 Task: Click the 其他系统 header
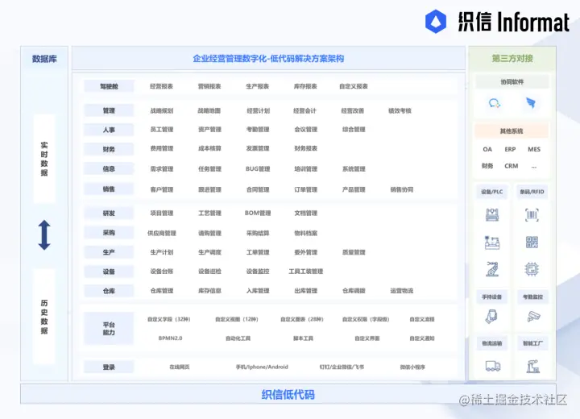(512, 131)
